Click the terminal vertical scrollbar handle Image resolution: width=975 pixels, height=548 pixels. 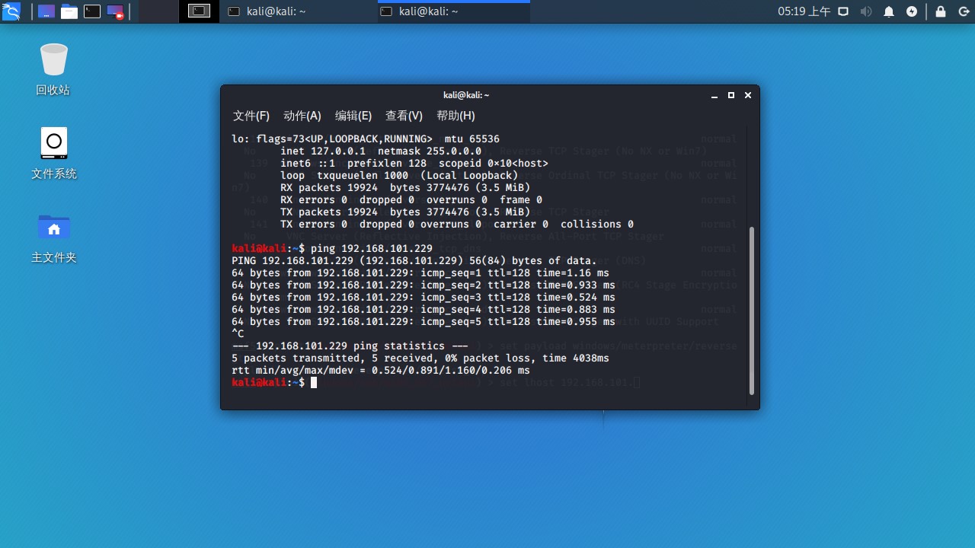coord(752,311)
